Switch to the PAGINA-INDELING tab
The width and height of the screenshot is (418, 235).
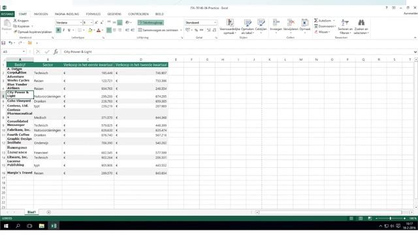67,14
